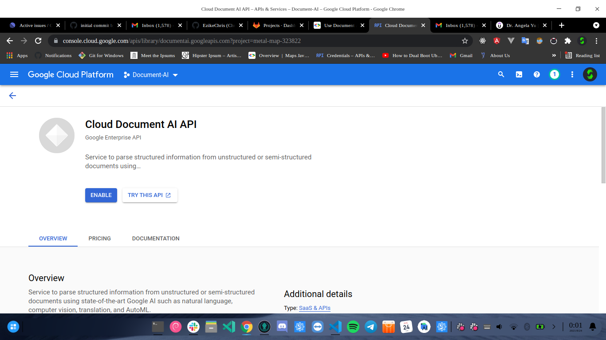Screen dimensions: 606x340
Task: Reload the page
Action: coord(38,41)
